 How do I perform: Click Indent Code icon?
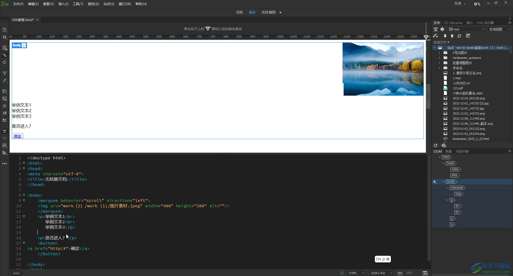click(5, 113)
